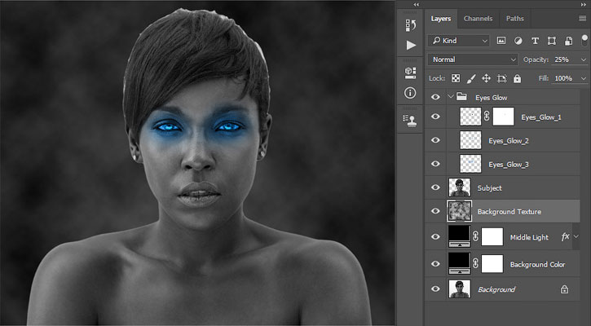
Task: Hide the Subject layer
Action: pyautogui.click(x=435, y=187)
